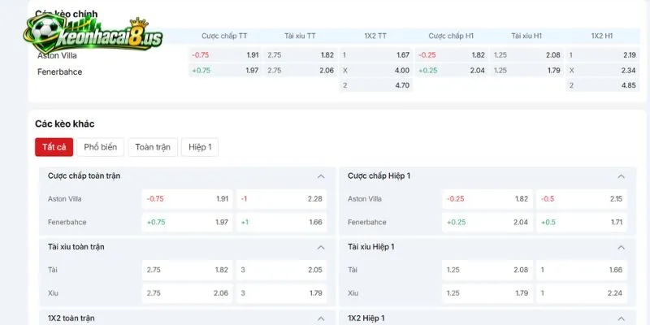650x325 pixels.
Task: Choose 2.08 odds in main Tài xỉu H1 column
Action: (526, 55)
